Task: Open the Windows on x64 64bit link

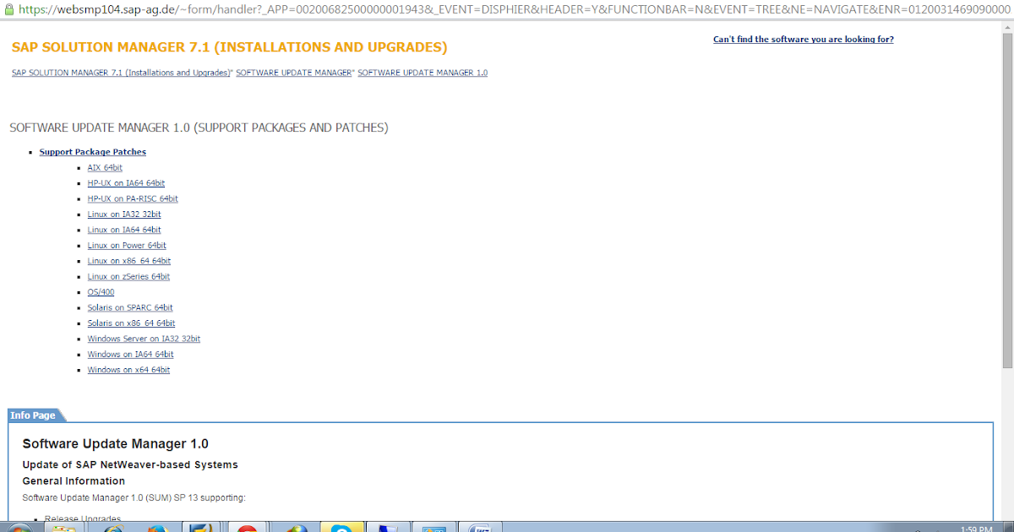Action: [x=128, y=369]
